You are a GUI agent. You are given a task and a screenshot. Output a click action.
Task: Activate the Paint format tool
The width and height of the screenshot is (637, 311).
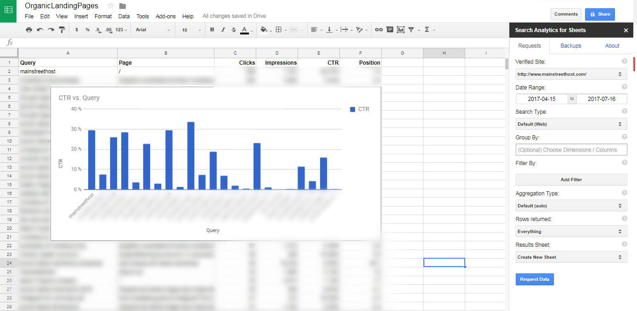62,30
